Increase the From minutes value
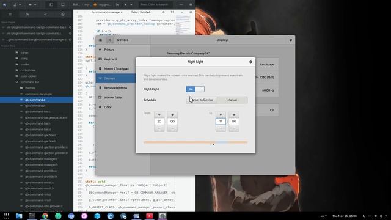The image size is (391, 220). coord(172,114)
